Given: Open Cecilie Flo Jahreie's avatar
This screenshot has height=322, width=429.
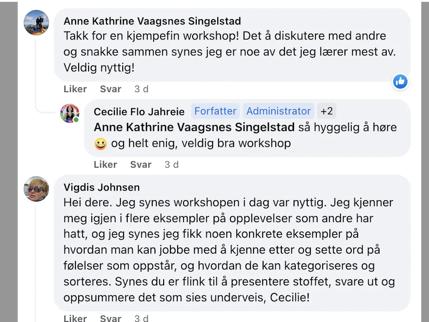Looking at the screenshot, I should 70,113.
